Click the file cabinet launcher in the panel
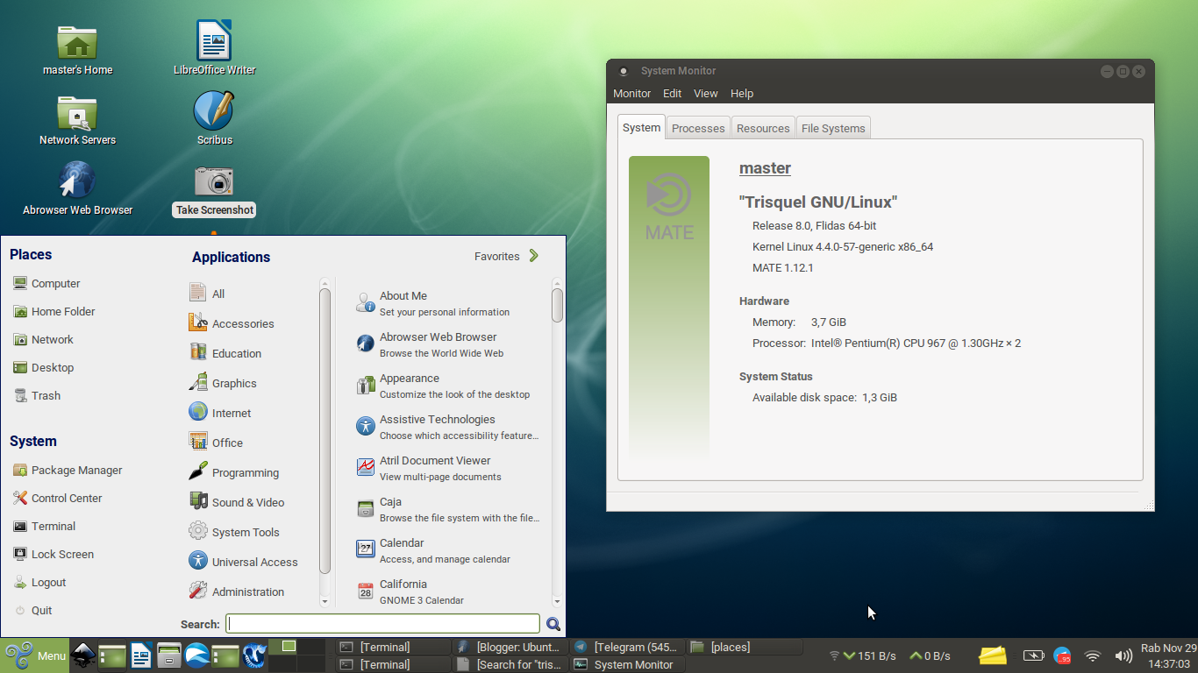1198x673 pixels. (168, 655)
